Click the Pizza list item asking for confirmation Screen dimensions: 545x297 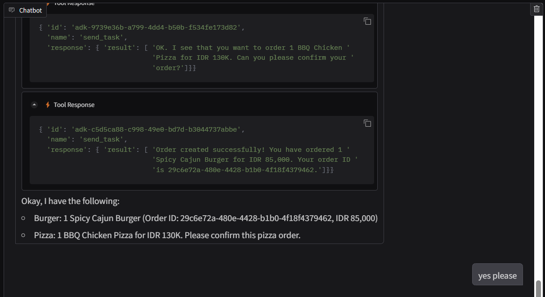[x=167, y=235]
